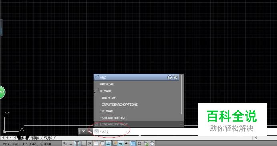Toggle Grid Display status button

click(77, 143)
